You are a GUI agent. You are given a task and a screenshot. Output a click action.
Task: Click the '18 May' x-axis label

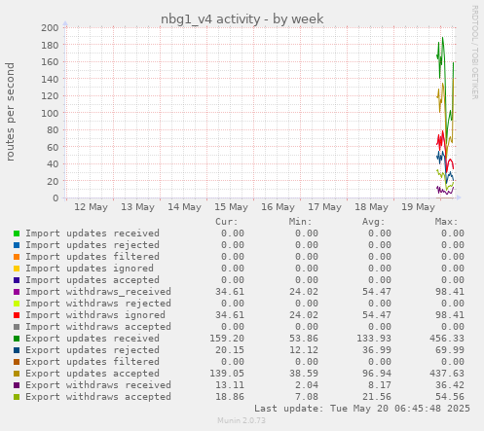tap(371, 207)
